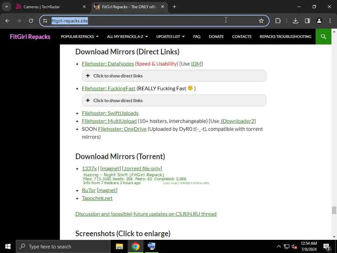Click the Chrome taskbar icon
The image size is (337, 253).
pyautogui.click(x=135, y=246)
